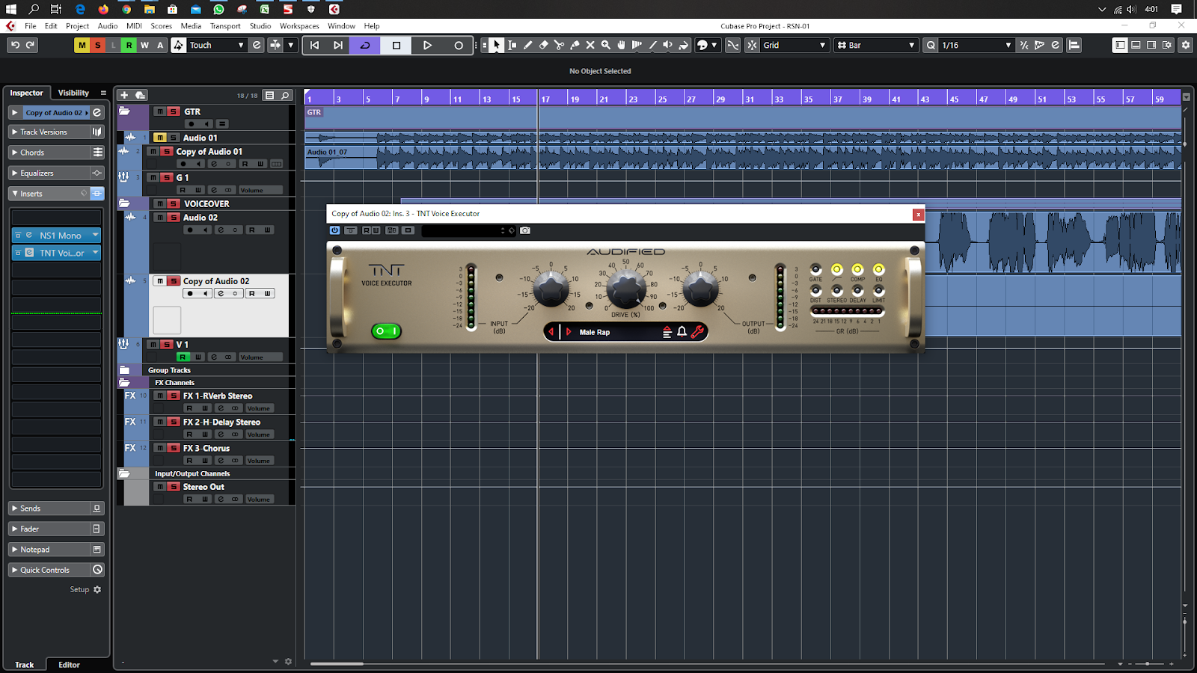
Task: Select the Split scissors tool
Action: (559, 45)
